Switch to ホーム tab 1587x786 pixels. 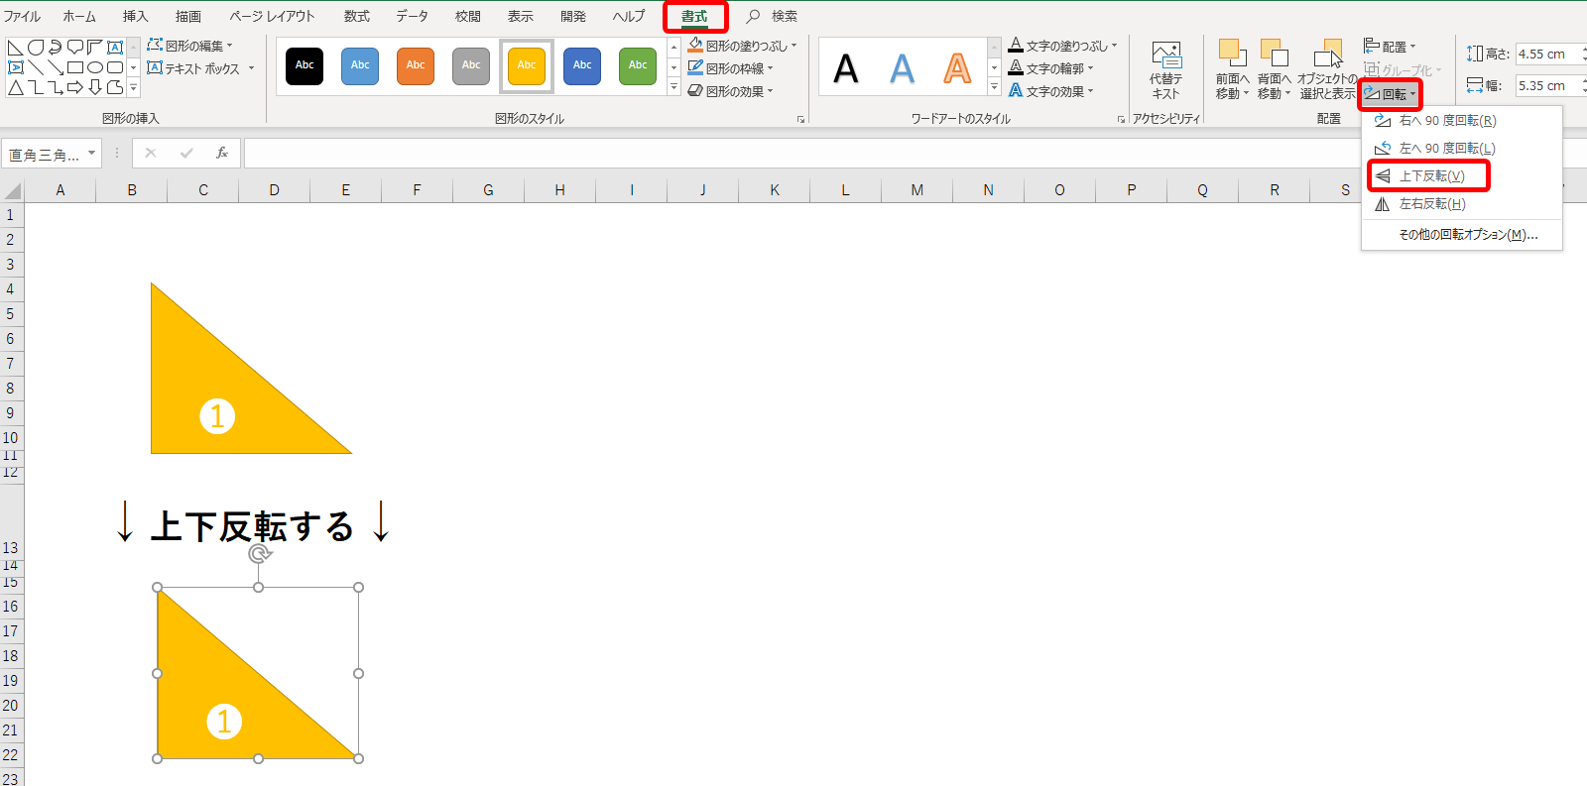[x=79, y=16]
